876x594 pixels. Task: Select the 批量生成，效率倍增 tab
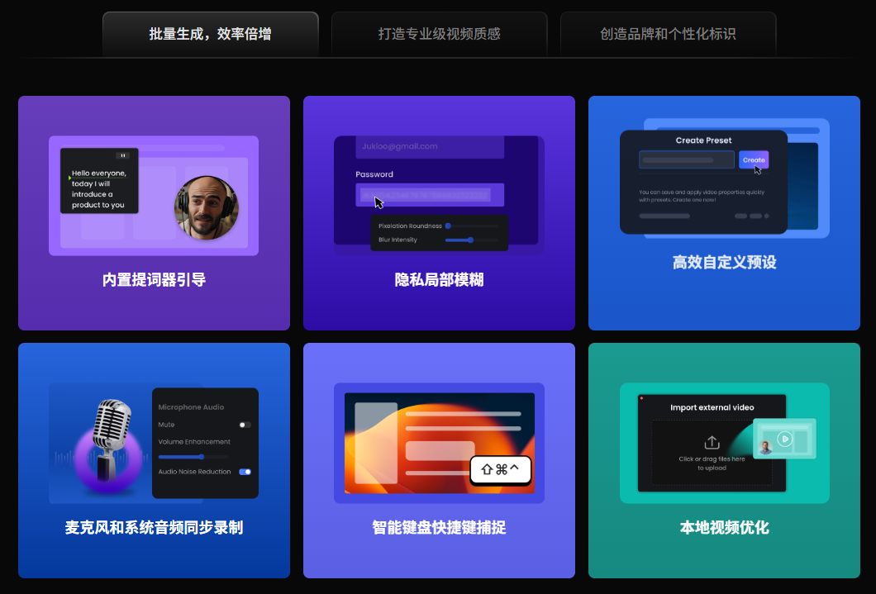click(x=210, y=34)
